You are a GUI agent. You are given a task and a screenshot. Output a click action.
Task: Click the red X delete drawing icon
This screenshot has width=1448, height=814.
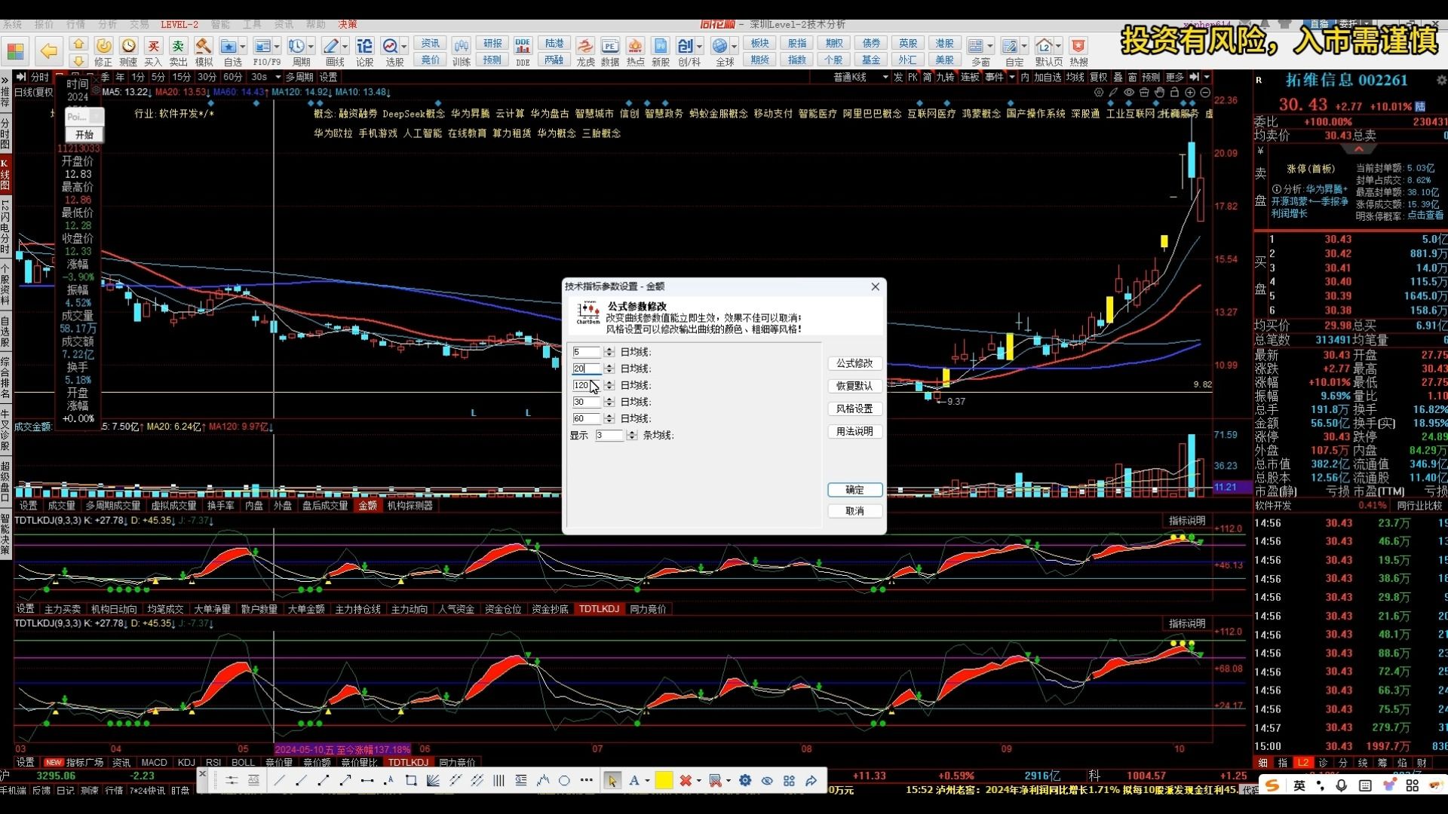(x=685, y=781)
